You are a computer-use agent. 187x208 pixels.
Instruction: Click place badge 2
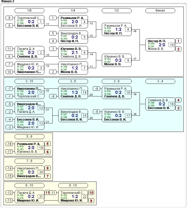[178, 49]
